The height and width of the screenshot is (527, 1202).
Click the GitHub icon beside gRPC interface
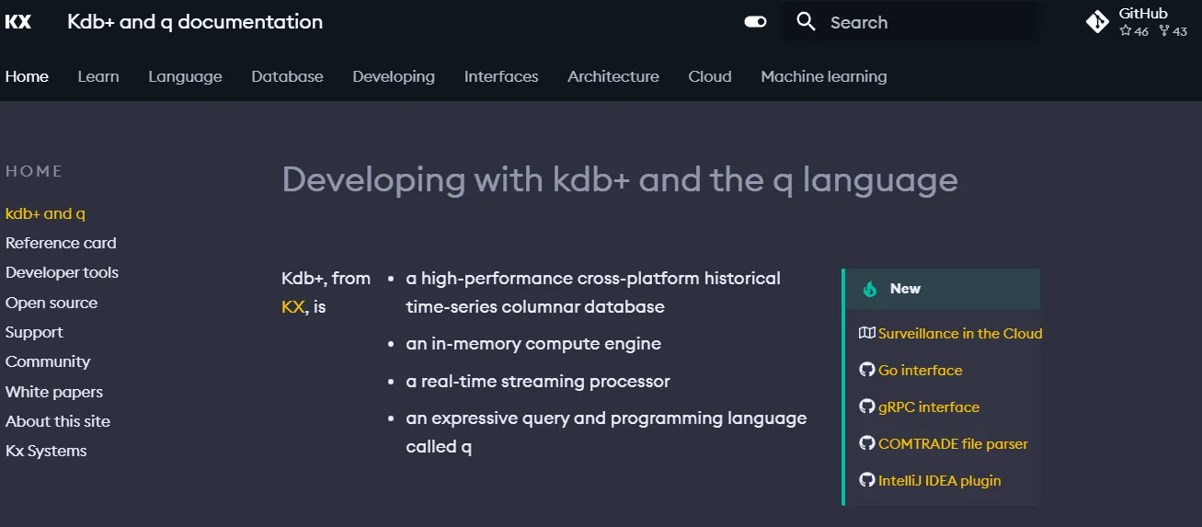pyautogui.click(x=866, y=407)
